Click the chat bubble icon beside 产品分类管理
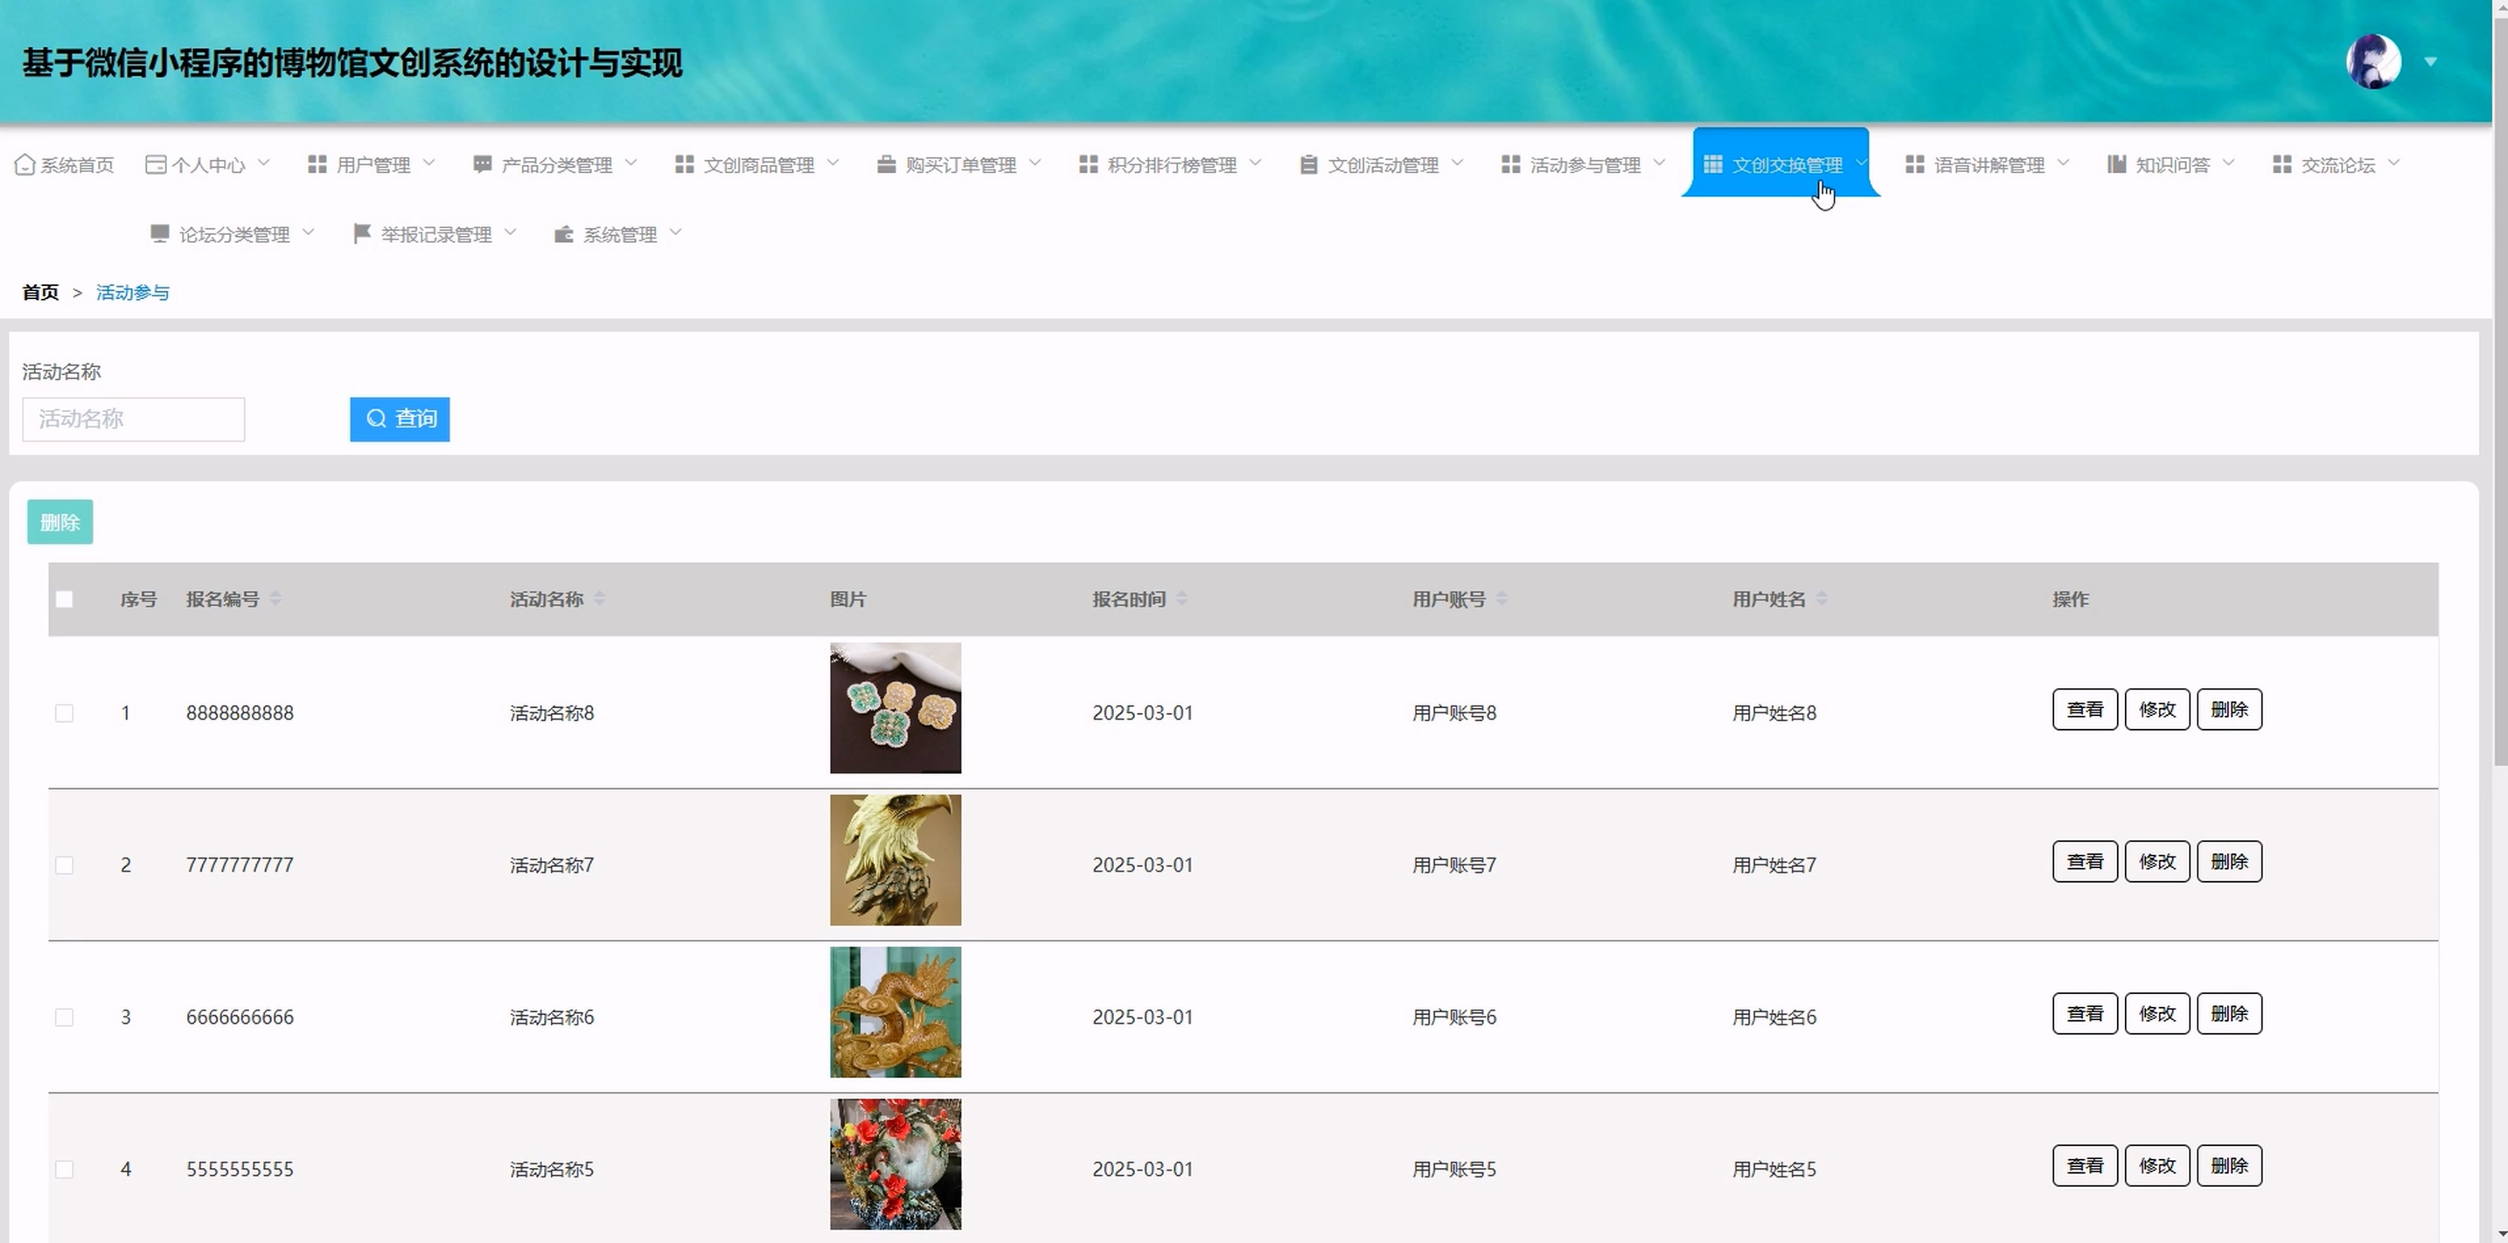Viewport: 2508px width, 1243px height. [482, 164]
